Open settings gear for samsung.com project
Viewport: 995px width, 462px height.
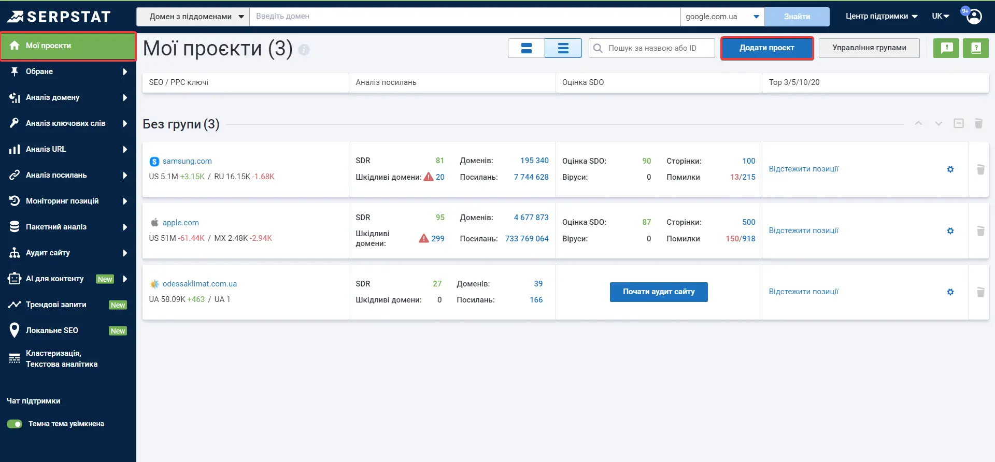950,169
